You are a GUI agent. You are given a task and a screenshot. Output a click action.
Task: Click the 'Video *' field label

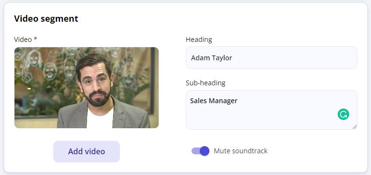point(26,40)
